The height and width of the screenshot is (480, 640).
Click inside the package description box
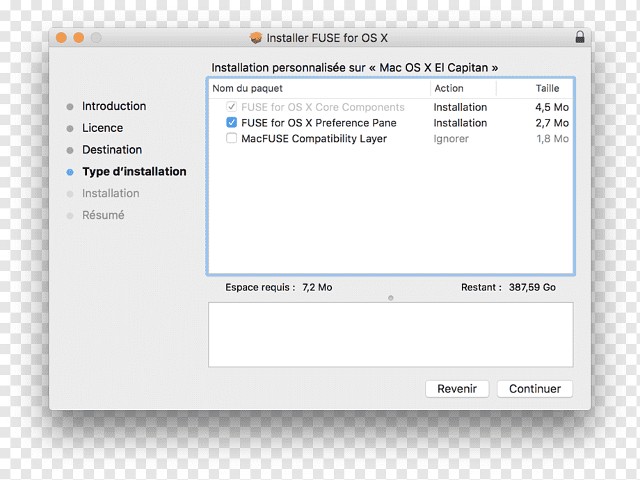click(391, 335)
